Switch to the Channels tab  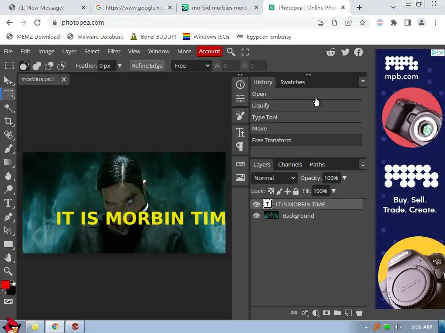(290, 164)
